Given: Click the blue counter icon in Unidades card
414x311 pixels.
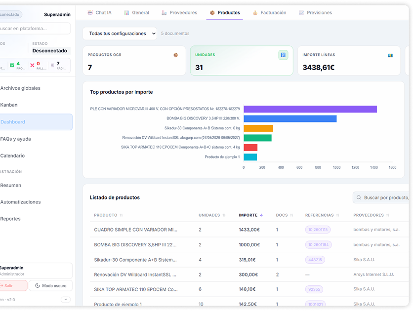Looking at the screenshot, I should [283, 55].
